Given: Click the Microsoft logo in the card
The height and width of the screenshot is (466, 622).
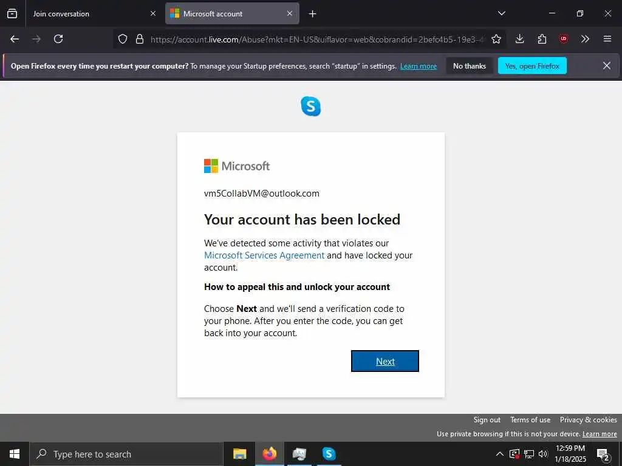Looking at the screenshot, I should coord(237,166).
